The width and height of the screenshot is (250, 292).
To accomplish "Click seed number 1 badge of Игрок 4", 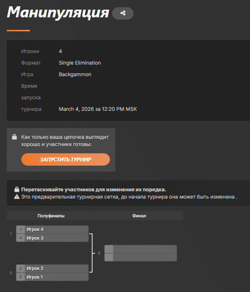I will pyautogui.click(x=21, y=229).
